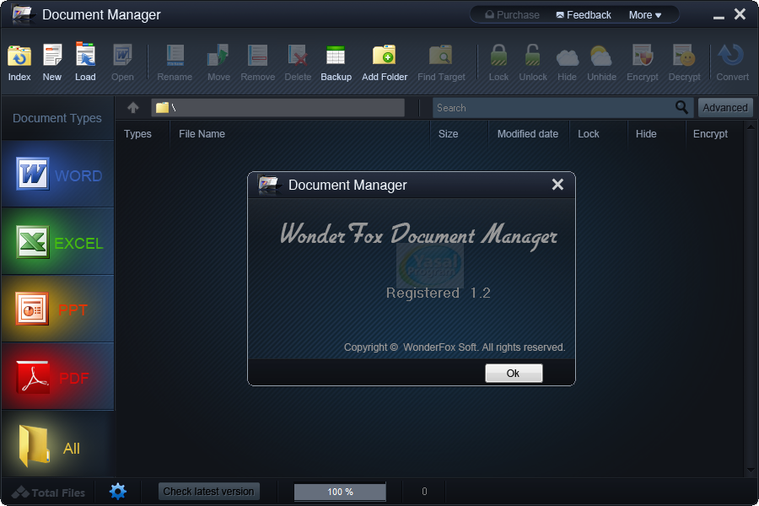Sort files by Modified date column
Viewport: 759px width, 506px height.
pyautogui.click(x=527, y=134)
